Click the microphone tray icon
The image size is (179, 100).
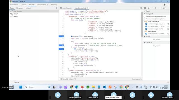pyautogui.click(x=141, y=87)
